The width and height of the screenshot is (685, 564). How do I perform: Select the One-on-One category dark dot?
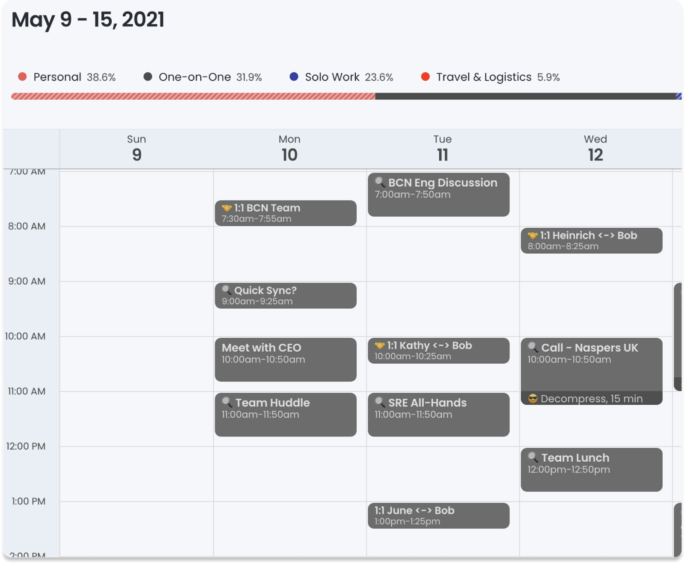click(148, 77)
